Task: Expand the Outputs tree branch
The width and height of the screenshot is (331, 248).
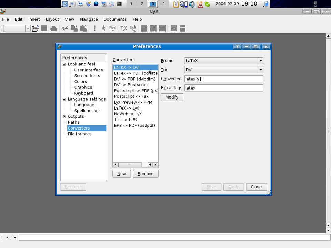Action: 64,117
